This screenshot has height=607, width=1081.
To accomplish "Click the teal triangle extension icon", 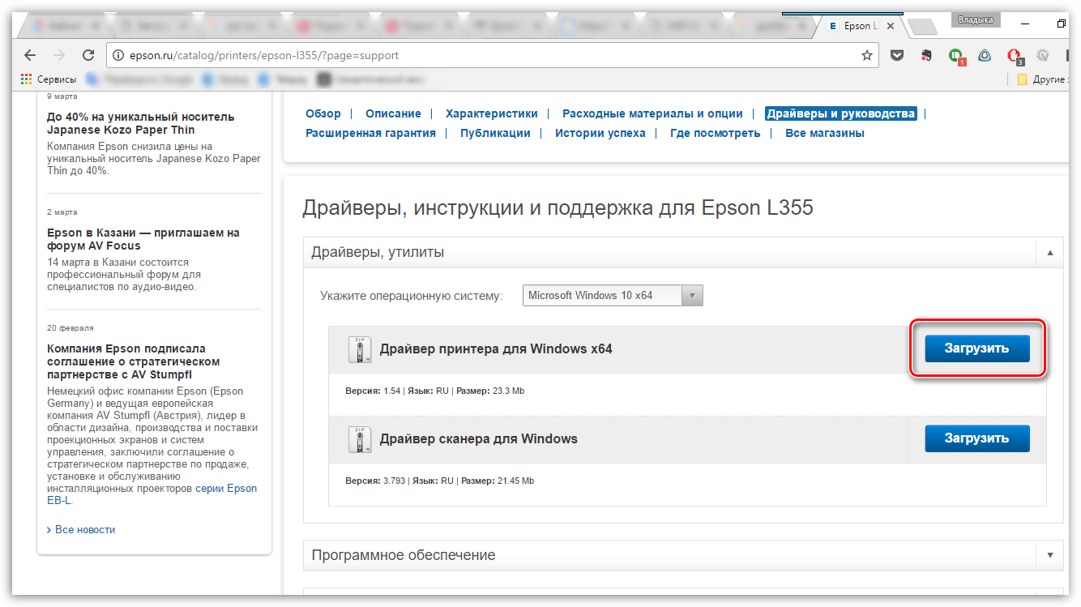I will [985, 56].
